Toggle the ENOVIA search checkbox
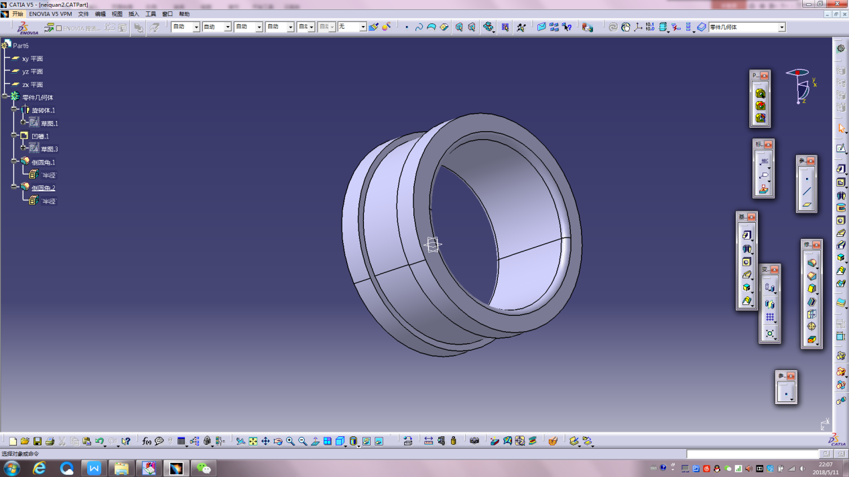 pos(59,28)
